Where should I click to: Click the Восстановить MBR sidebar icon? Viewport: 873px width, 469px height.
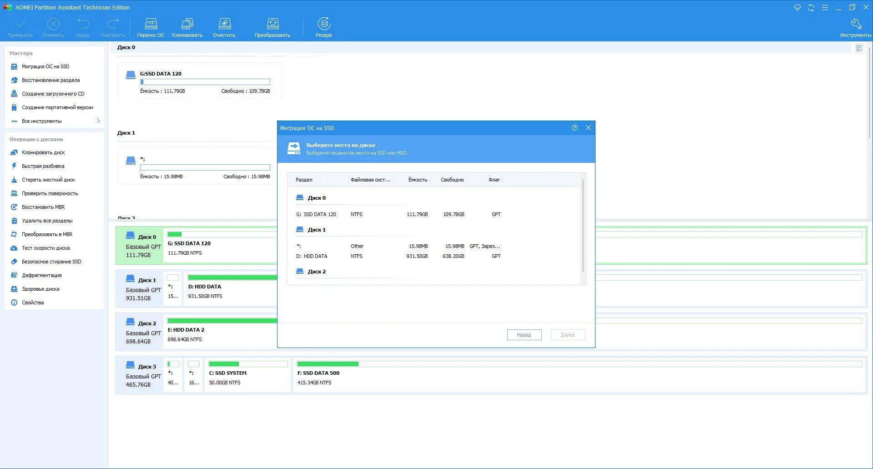(14, 207)
